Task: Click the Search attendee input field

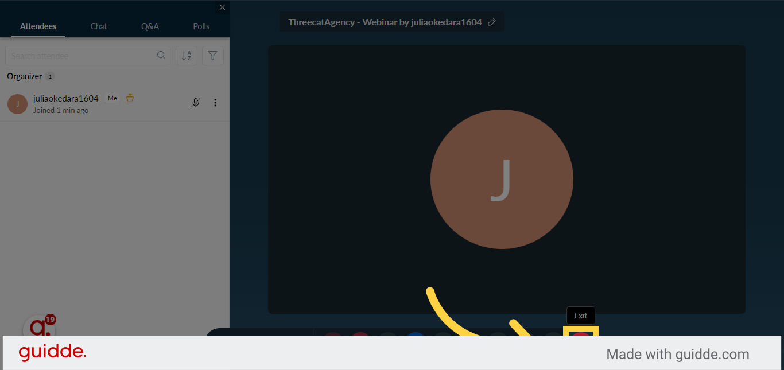Action: (x=88, y=56)
